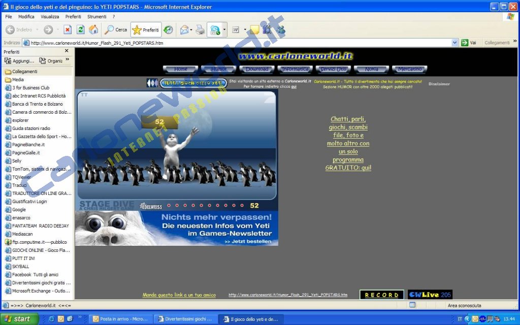Click the Stop loading icon
This screenshot has width=520, height=325.
[x=68, y=30]
